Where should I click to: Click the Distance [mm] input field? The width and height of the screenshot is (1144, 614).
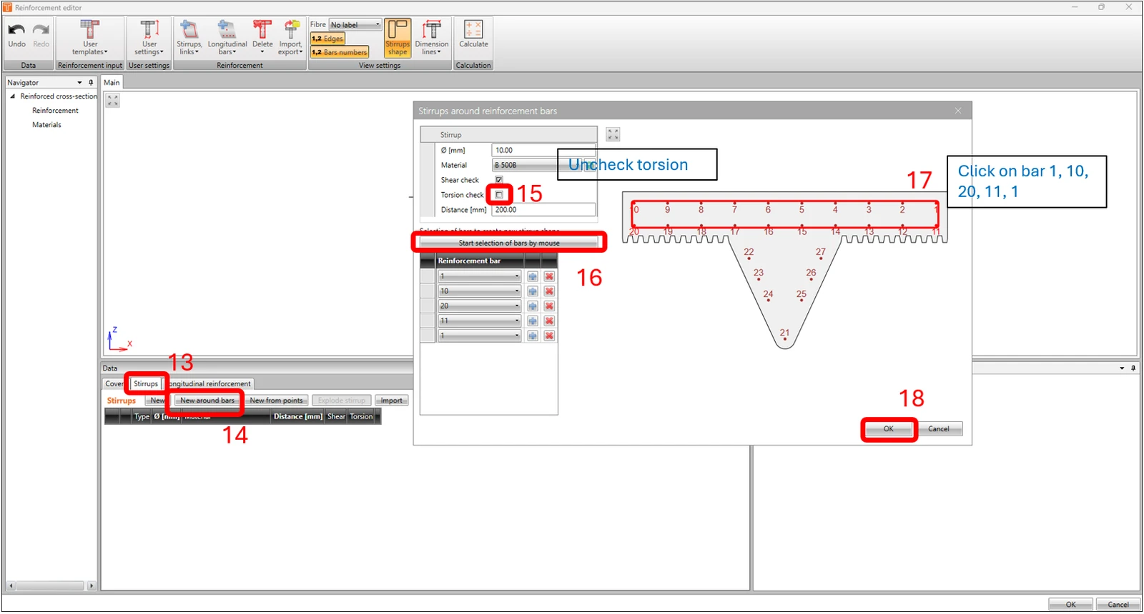click(543, 210)
